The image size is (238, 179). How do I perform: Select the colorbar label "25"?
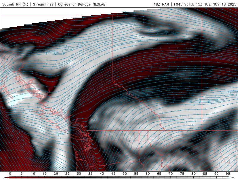(x=68, y=174)
